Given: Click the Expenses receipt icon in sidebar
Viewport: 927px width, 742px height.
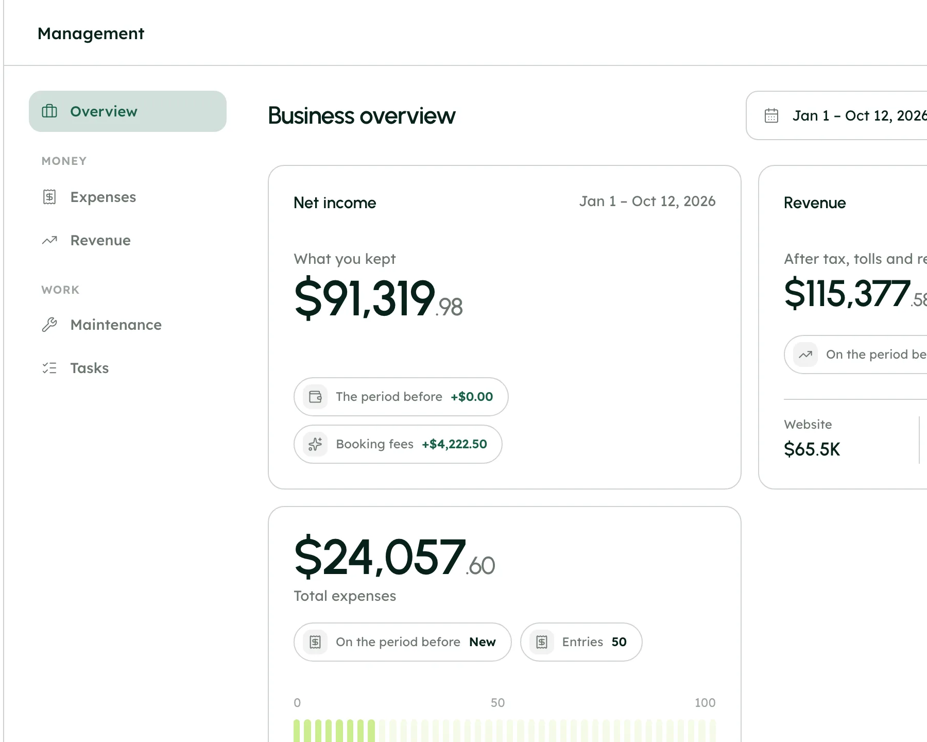Looking at the screenshot, I should tap(49, 197).
